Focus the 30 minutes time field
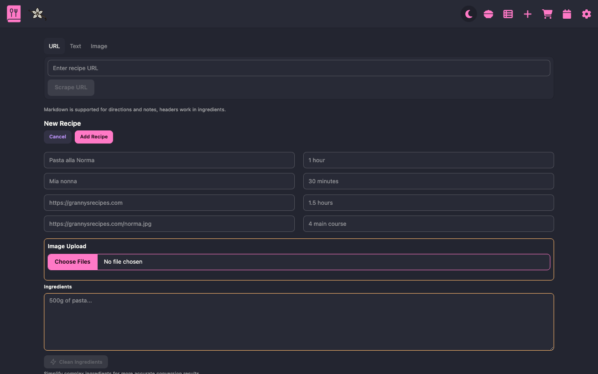This screenshot has height=374, width=598. click(x=428, y=181)
